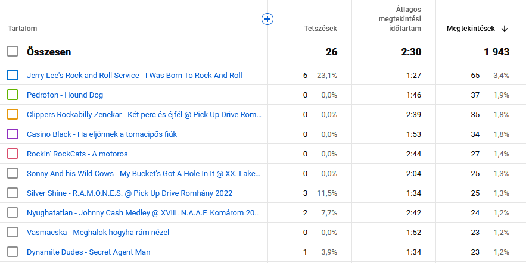Image resolution: width=526 pixels, height=263 pixels.
Task: Click views share 1,9% for Pedrofon
Action: pyautogui.click(x=501, y=95)
